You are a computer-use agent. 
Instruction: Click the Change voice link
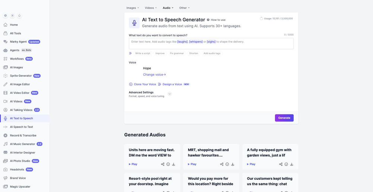154,74
